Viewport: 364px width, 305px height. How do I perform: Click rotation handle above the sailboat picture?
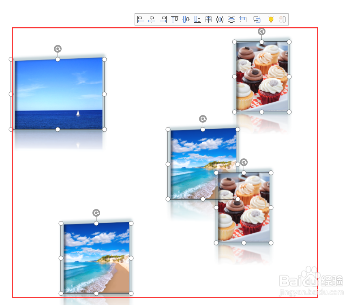(58, 49)
